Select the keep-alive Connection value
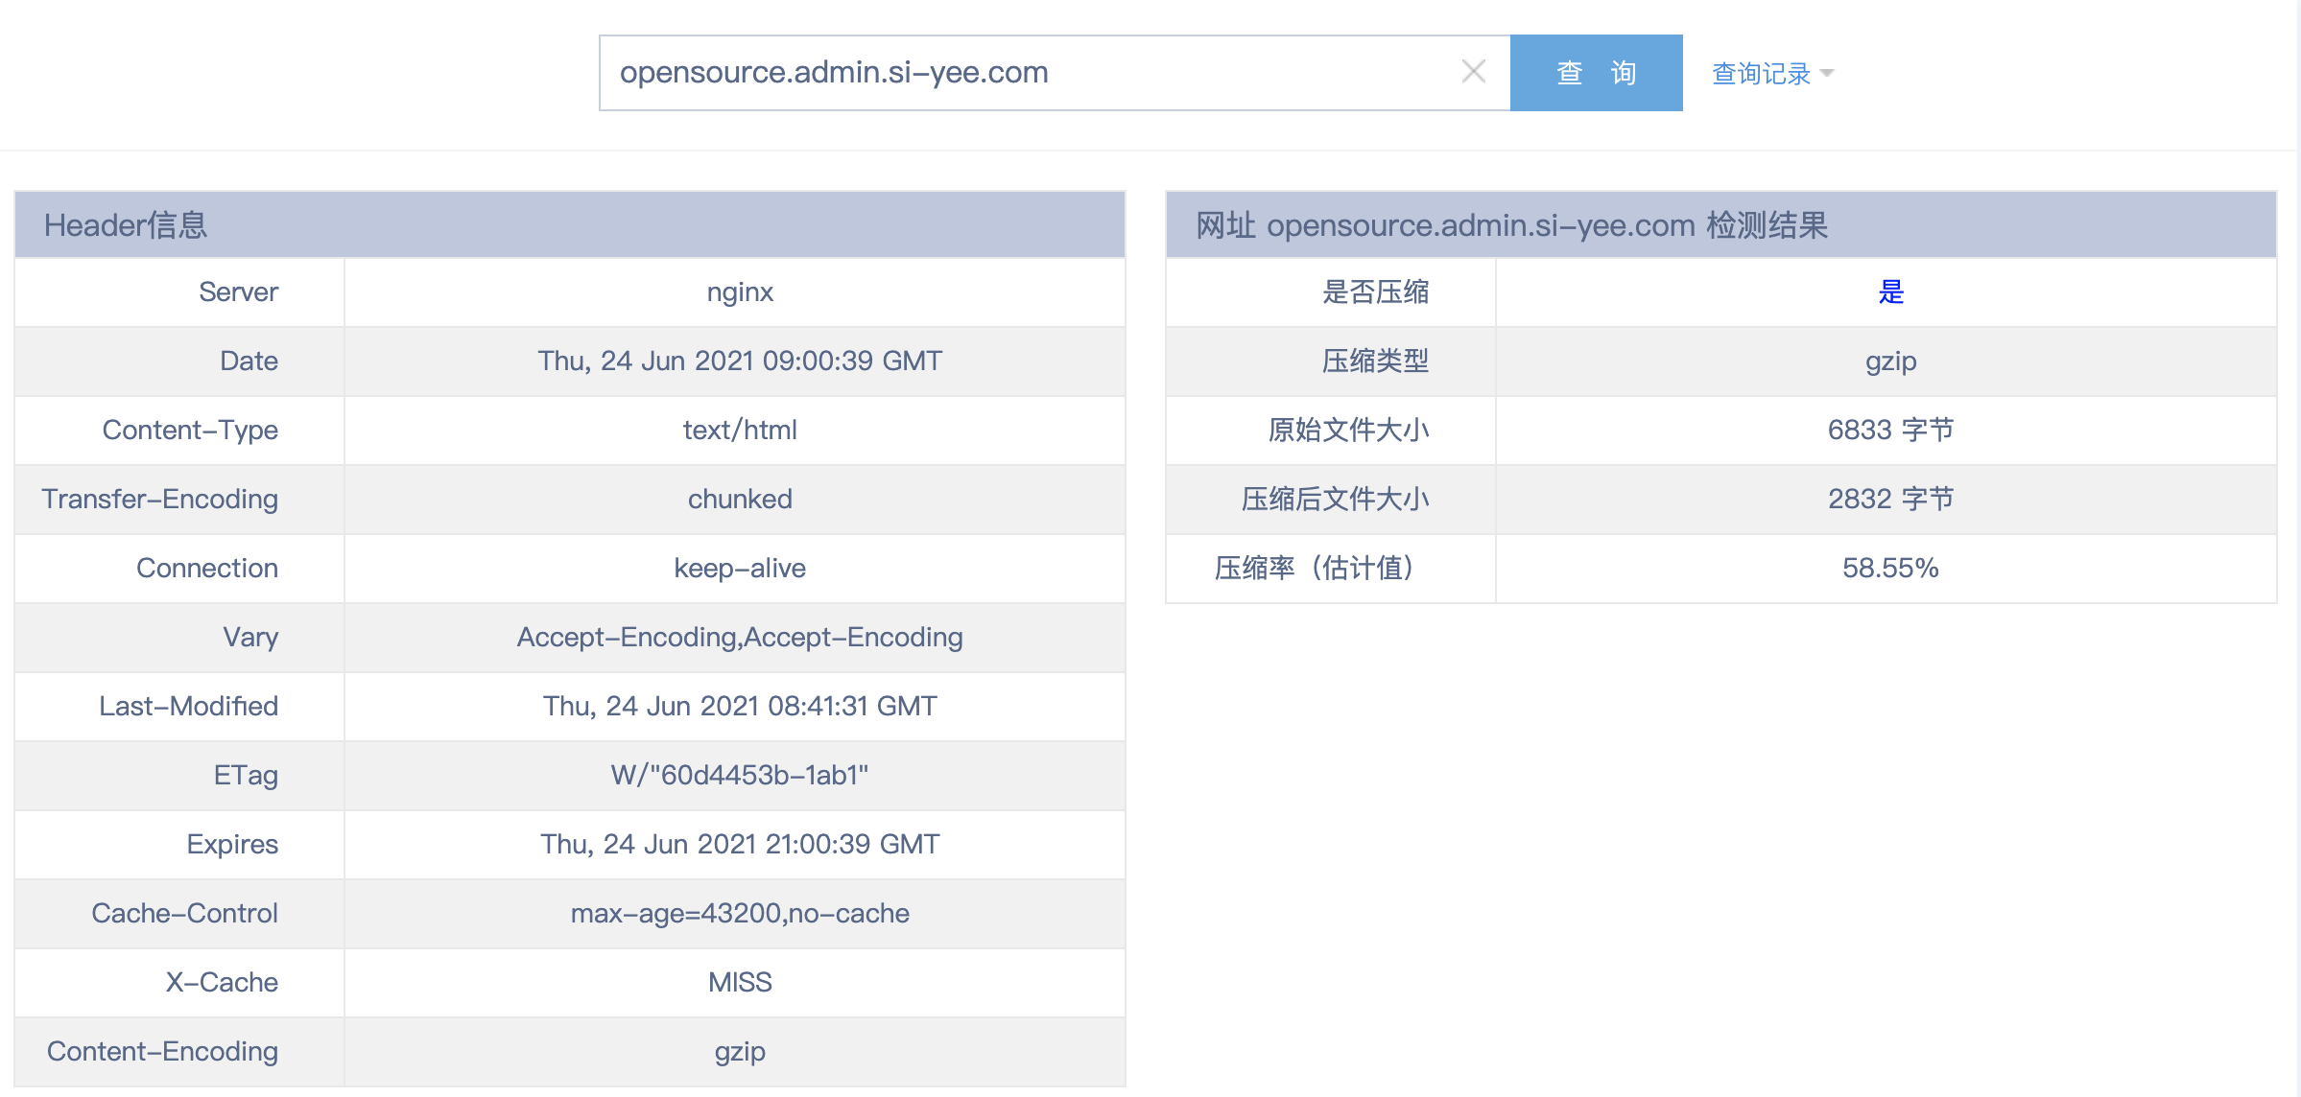Viewport: 2301px width, 1097px height. click(x=740, y=569)
